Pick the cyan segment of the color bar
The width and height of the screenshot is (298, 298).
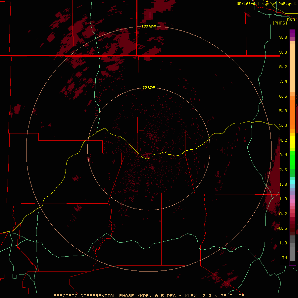pos(292,182)
